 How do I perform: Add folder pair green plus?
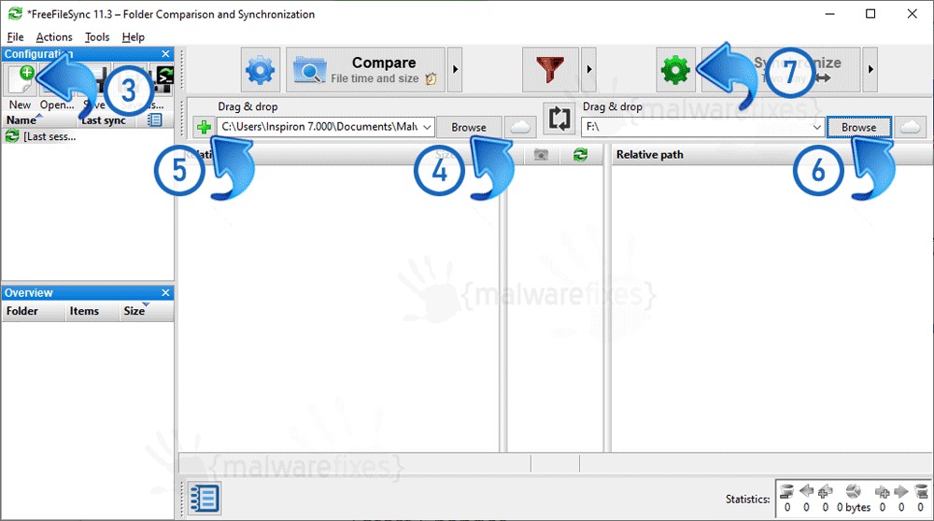coord(204,127)
